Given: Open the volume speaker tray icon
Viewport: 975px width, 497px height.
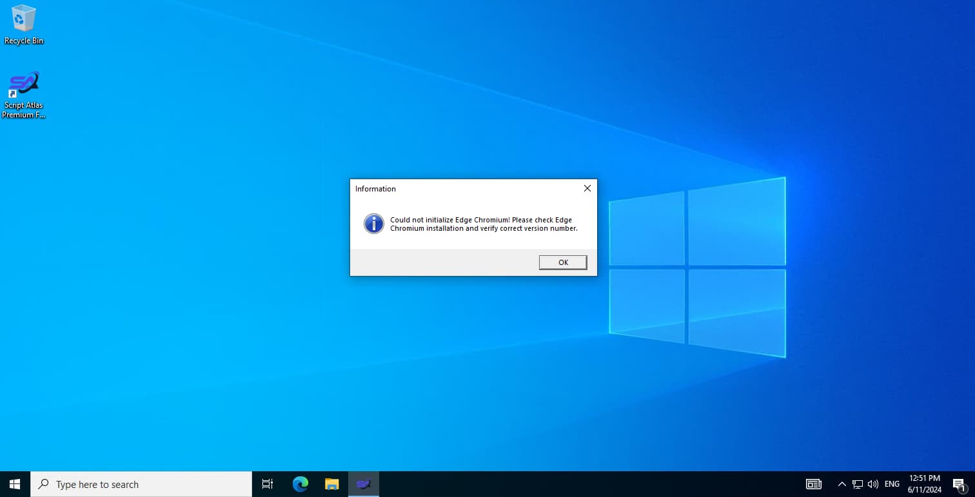Looking at the screenshot, I should click(x=873, y=484).
